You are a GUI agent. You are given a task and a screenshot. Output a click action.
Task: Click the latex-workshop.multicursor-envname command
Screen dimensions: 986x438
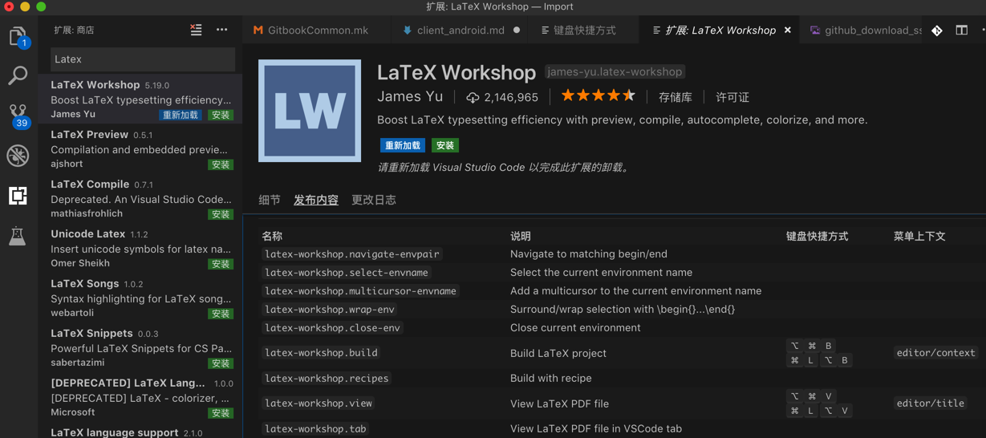coord(361,290)
